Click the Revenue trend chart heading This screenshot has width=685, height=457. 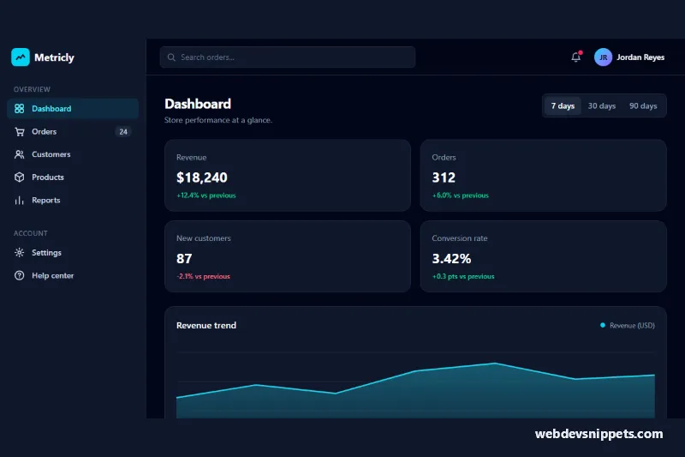point(206,325)
